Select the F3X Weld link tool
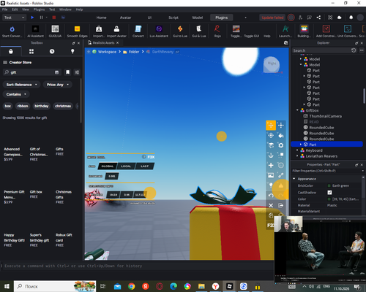The image size is (366, 292). pyautogui.click(x=281, y=175)
